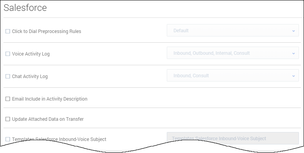Click the Update Attached Data on Transfer label
This screenshot has width=304, height=153.
pyautogui.click(x=48, y=119)
